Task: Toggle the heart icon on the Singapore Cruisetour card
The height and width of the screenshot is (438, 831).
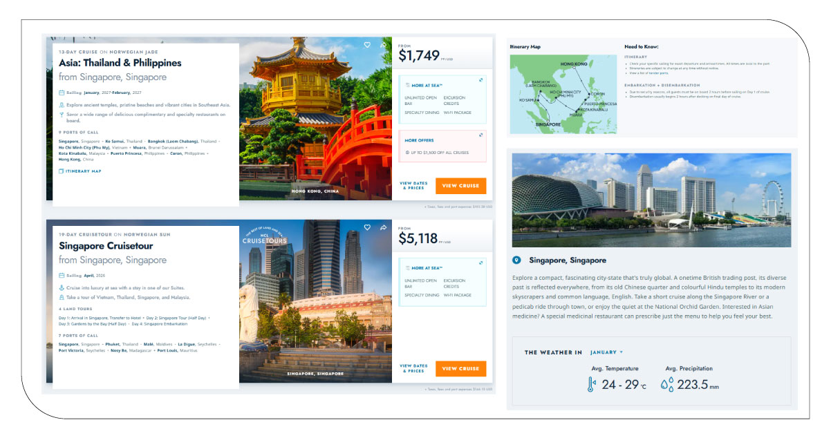Action: (367, 228)
